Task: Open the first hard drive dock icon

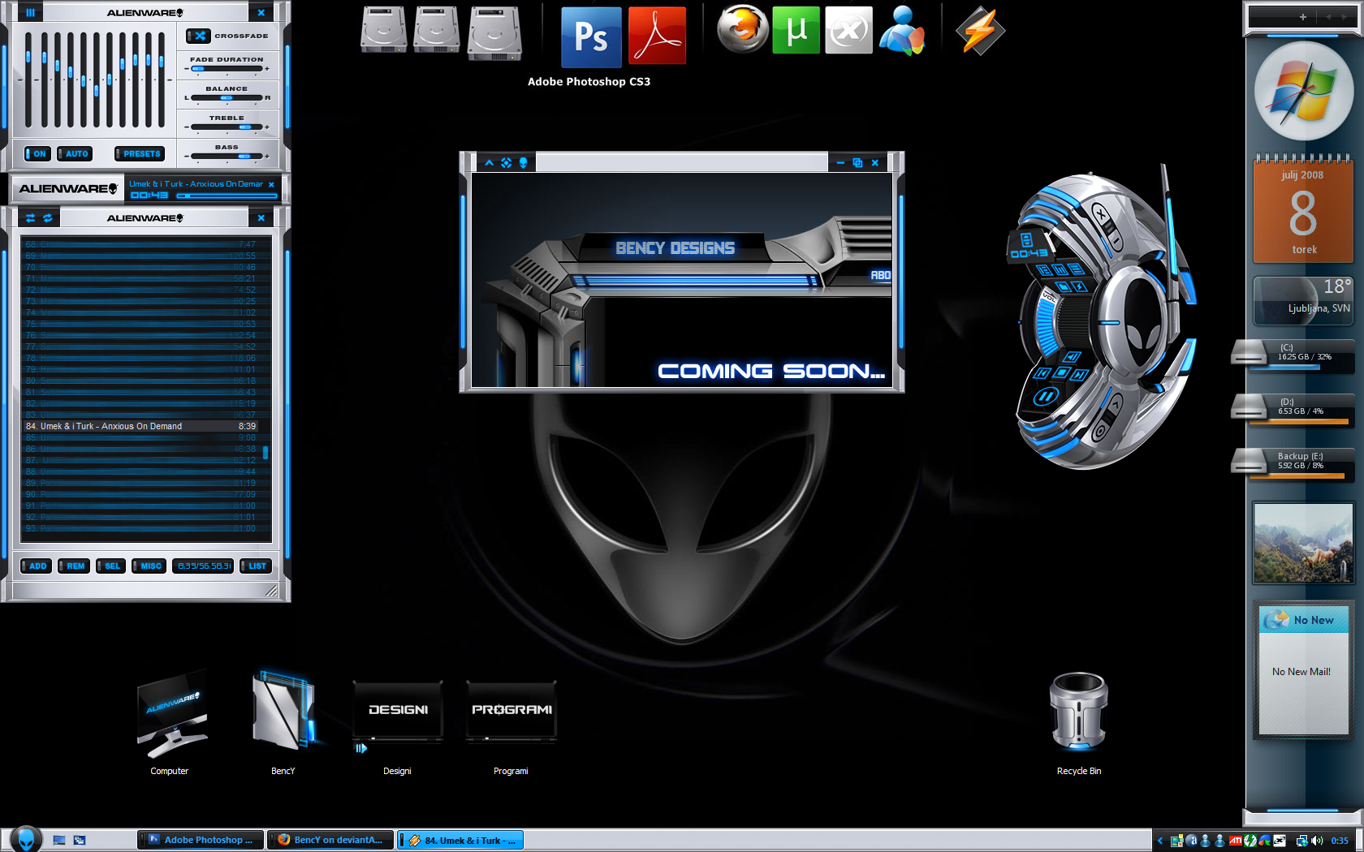Action: click(x=383, y=31)
